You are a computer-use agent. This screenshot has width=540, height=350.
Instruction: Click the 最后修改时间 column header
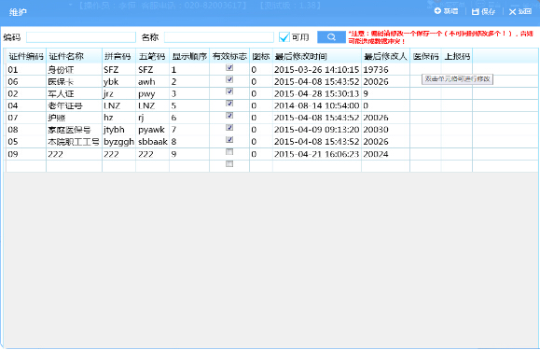[317, 57]
